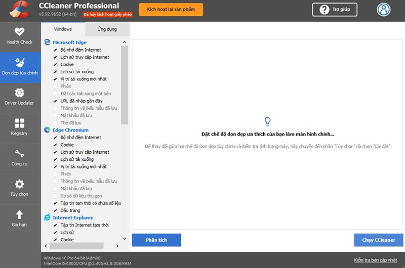The image size is (405, 268).
Task: Click Đã hủy kích hoạt giấy phép badge
Action: coord(108,15)
